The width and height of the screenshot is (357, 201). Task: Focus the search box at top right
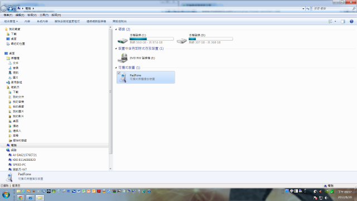334,9
